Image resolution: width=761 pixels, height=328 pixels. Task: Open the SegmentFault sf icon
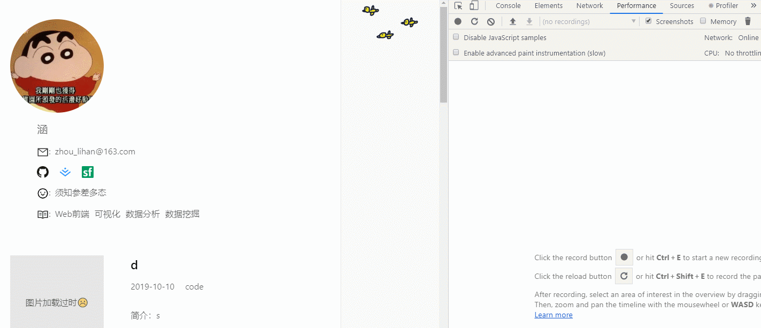point(88,172)
